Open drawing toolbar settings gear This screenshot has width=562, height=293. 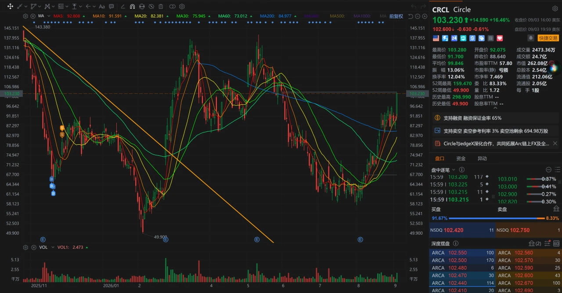pos(182,7)
